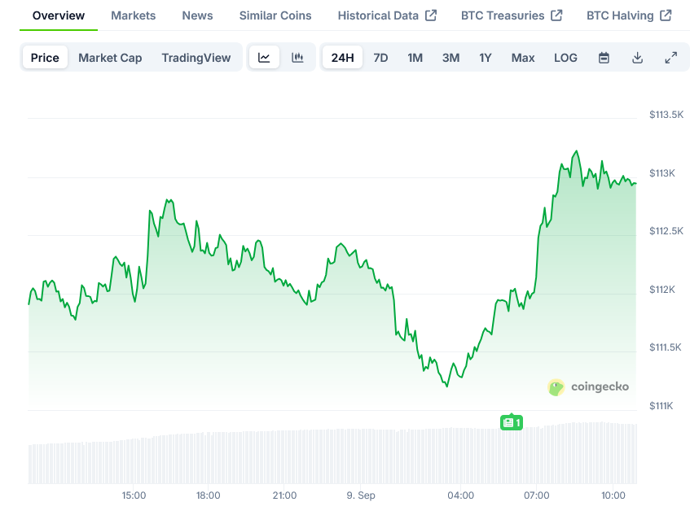
Task: Open the BTC Halving external link
Action: (629, 15)
